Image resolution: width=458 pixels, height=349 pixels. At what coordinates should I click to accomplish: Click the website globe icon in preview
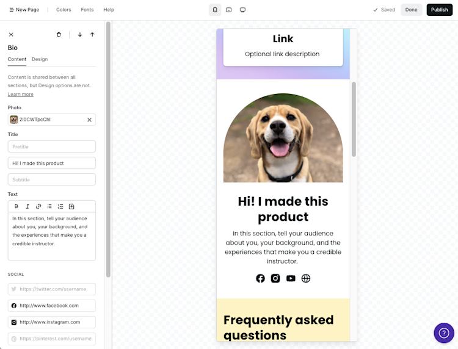point(306,278)
